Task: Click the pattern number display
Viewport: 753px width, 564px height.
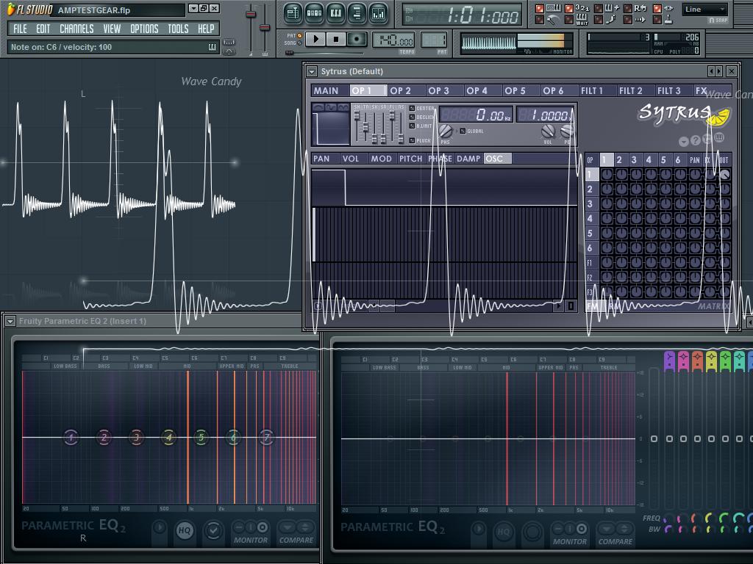Action: click(x=434, y=40)
